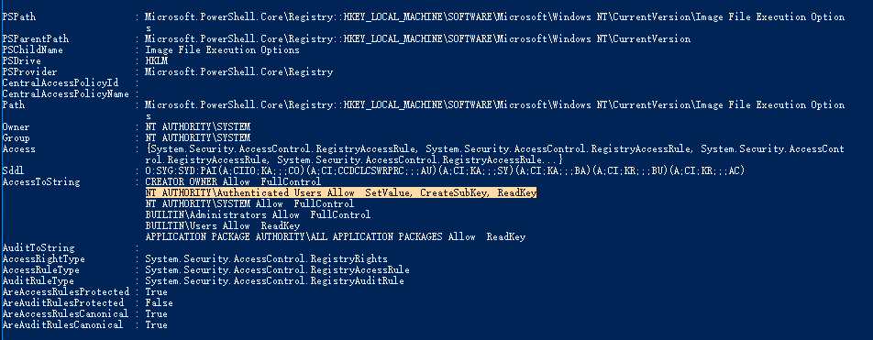This screenshot has height=340, width=873.
Task: Click the AreAccessRulesProtected True value
Action: coord(157,292)
